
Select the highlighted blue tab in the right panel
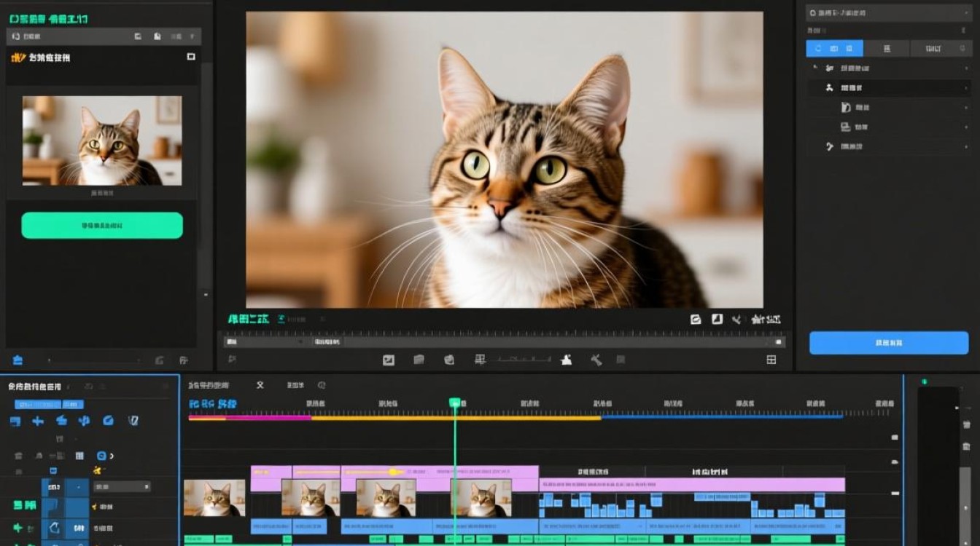(834, 49)
